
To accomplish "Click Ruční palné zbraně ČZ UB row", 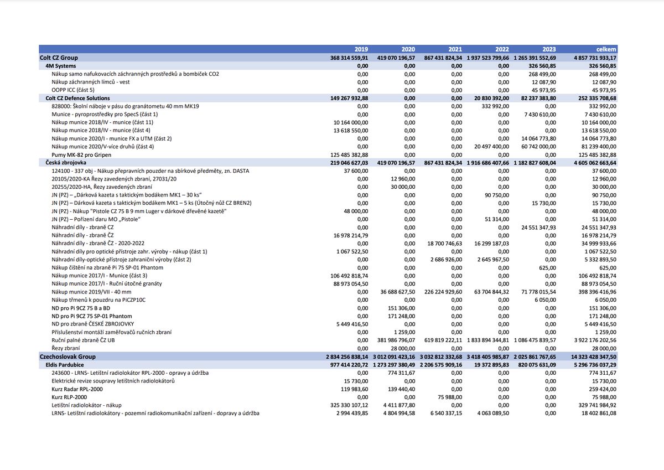I will click(328, 340).
